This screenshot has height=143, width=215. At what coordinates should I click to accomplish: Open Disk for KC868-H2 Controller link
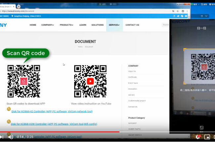[52, 111]
